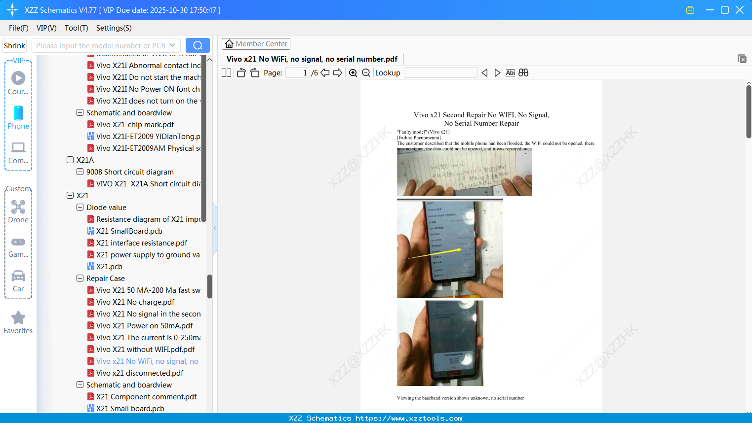This screenshot has width=752, height=423.
Task: Rotate the page counterclockwise
Action: click(241, 73)
